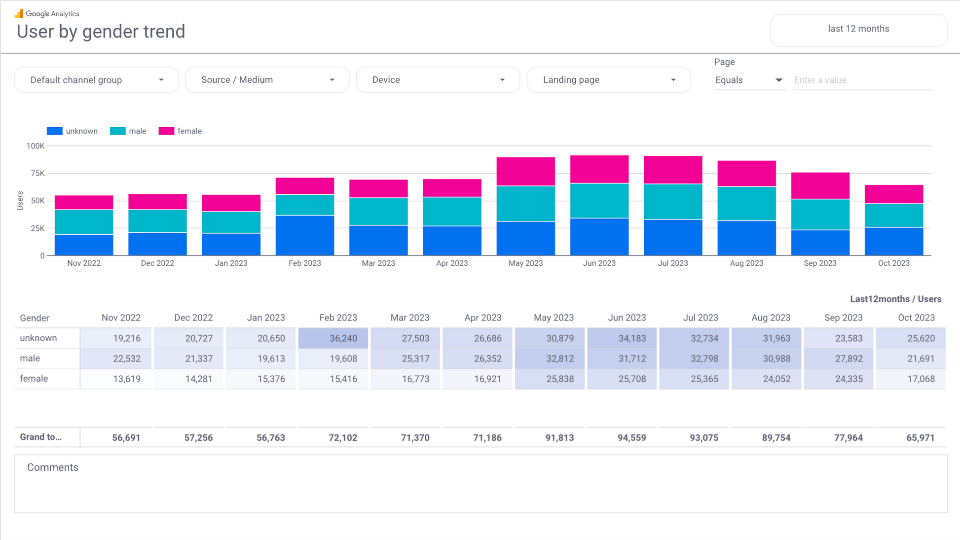Expand the Default channel group dropdown
This screenshot has height=540, width=960.
96,80
